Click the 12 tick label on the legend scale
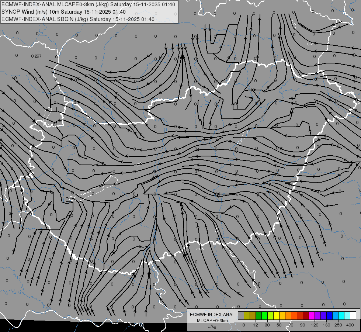Image resolution: width=361 pixels, height=332 pixels. [x=256, y=325]
